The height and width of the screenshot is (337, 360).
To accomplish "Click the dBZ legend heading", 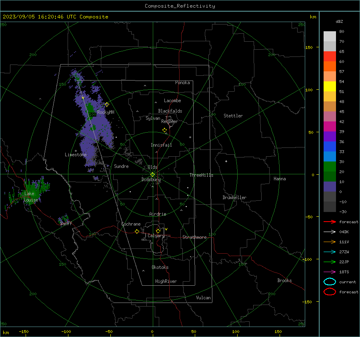I will click(x=339, y=21).
